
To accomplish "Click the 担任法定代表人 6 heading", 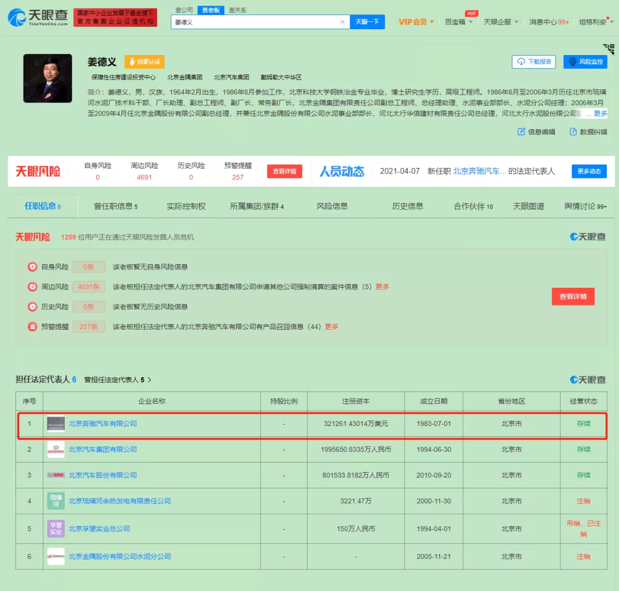I will pyautogui.click(x=46, y=379).
